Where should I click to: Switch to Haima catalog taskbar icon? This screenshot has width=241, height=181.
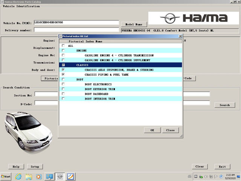(x=60, y=176)
